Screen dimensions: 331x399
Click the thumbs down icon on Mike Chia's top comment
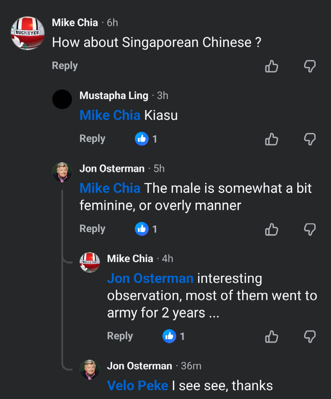310,66
